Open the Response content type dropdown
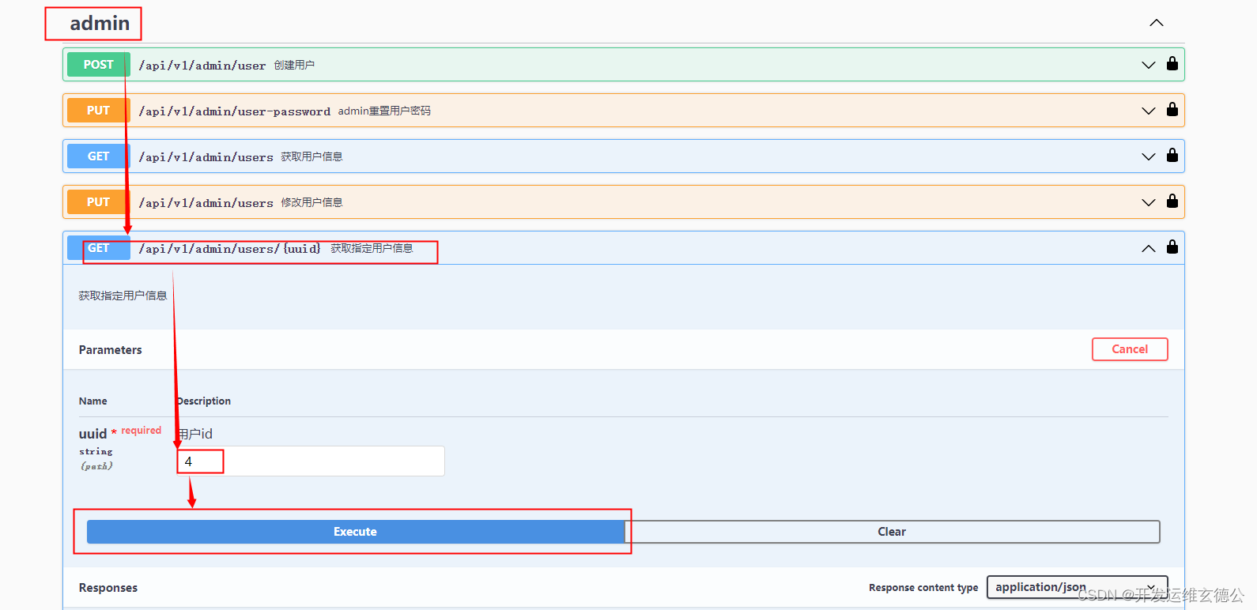 tap(1077, 587)
